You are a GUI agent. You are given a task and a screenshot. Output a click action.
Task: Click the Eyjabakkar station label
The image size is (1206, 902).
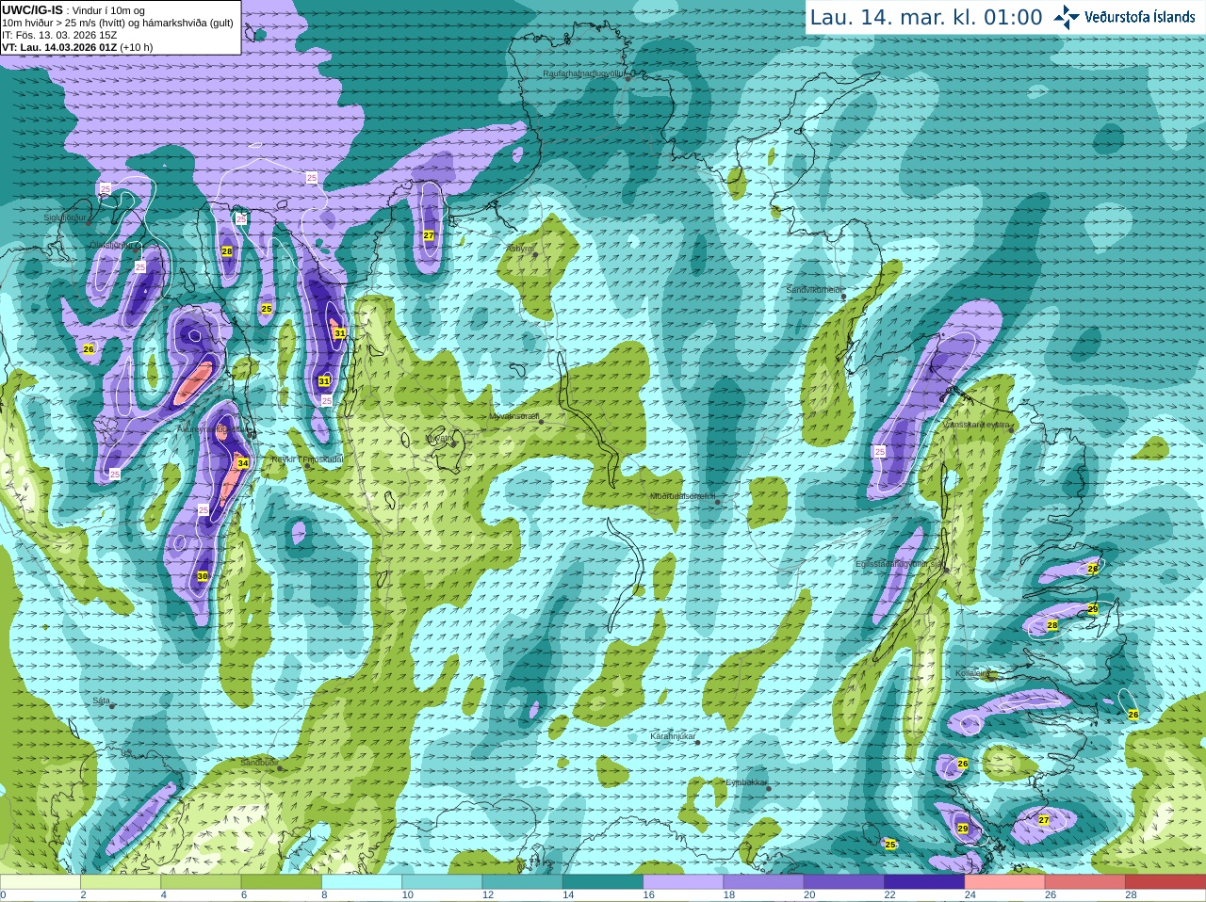pos(747,782)
